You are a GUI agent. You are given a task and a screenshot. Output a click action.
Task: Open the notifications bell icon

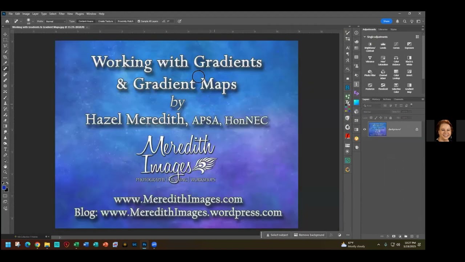tap(397, 21)
